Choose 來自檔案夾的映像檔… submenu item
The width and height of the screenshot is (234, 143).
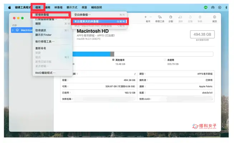tap(99, 21)
